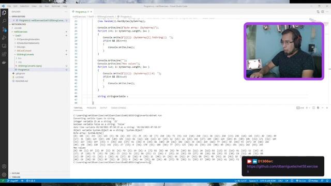Open terminal shell selector dropdown
Image resolution: width=331 pixels, height=186 pixels.
coord(309,108)
